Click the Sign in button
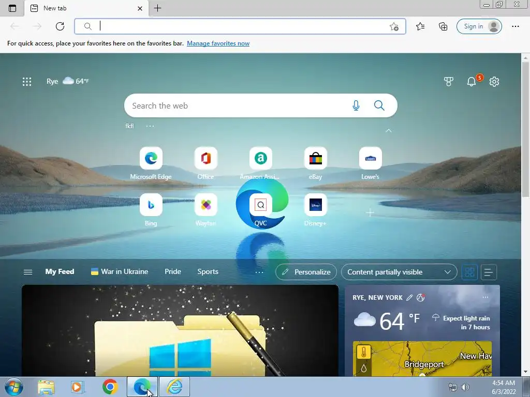Image resolution: width=530 pixels, height=397 pixels. (x=479, y=26)
